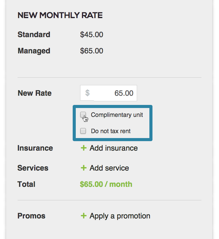Focus the New Rate amount field showing 65.00
219x239 pixels.
(108, 93)
